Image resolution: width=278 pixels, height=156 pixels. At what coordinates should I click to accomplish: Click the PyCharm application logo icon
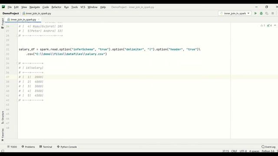[x=3, y=7]
